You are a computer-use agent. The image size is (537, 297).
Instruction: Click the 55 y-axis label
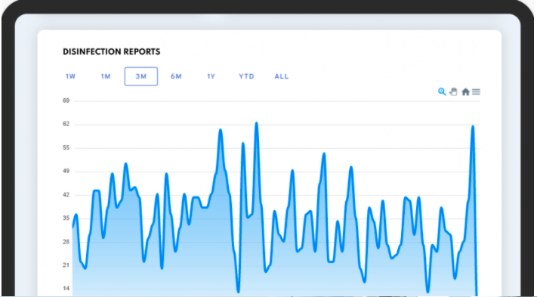point(66,147)
